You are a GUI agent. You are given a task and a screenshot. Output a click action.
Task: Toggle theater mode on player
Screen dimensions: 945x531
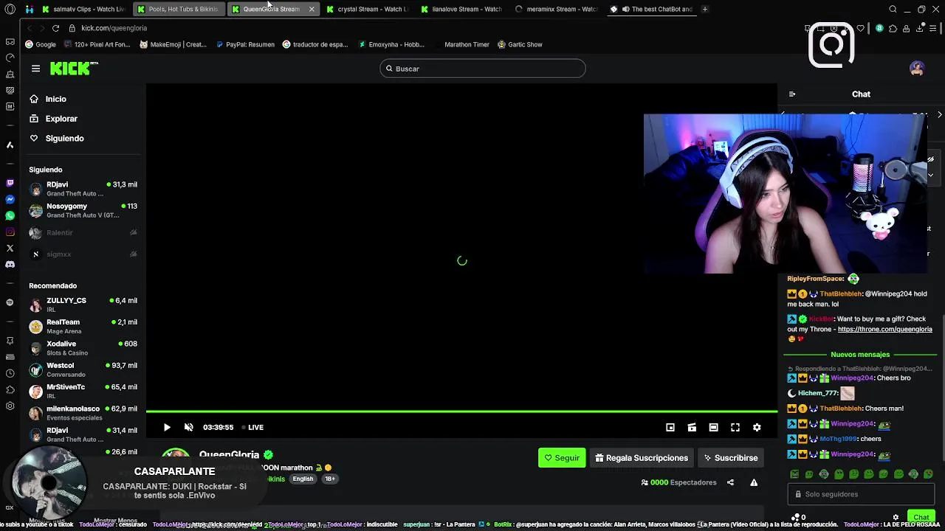(x=713, y=427)
